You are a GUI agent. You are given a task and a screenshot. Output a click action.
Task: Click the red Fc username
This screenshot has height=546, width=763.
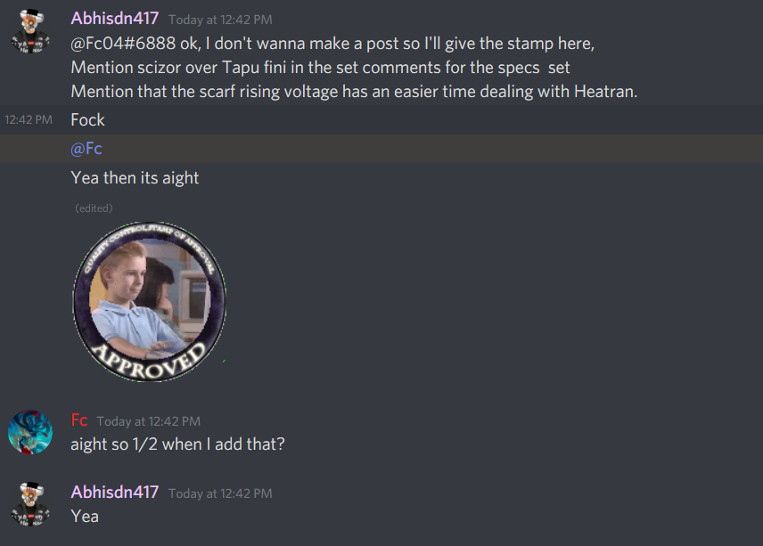(79, 420)
